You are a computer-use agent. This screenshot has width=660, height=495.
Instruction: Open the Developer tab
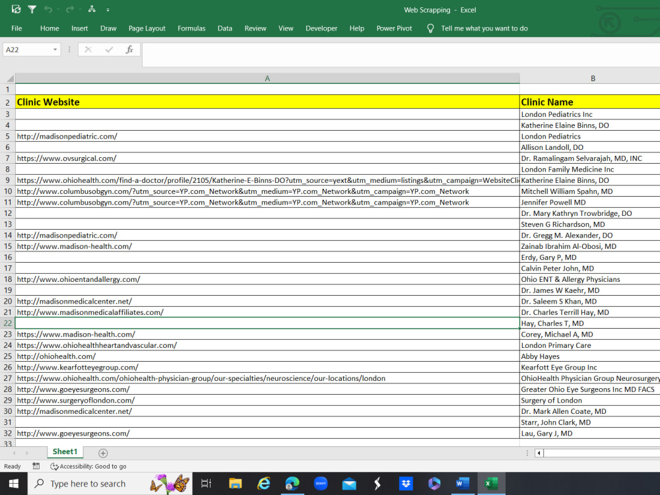(321, 28)
